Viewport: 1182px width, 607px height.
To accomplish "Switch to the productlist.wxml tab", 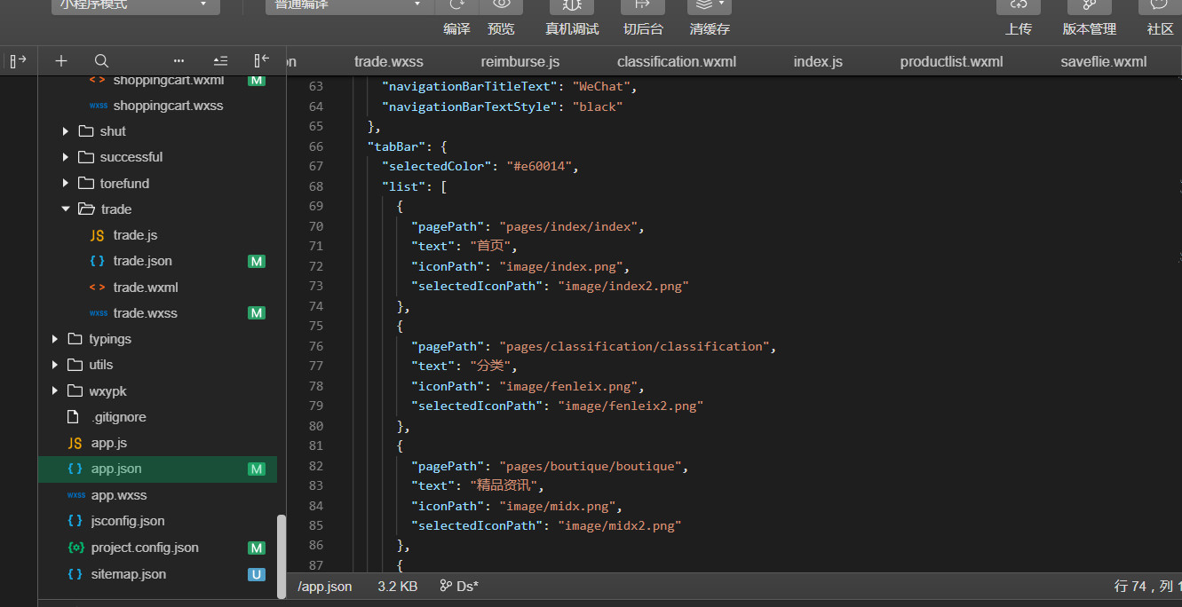I will point(951,62).
